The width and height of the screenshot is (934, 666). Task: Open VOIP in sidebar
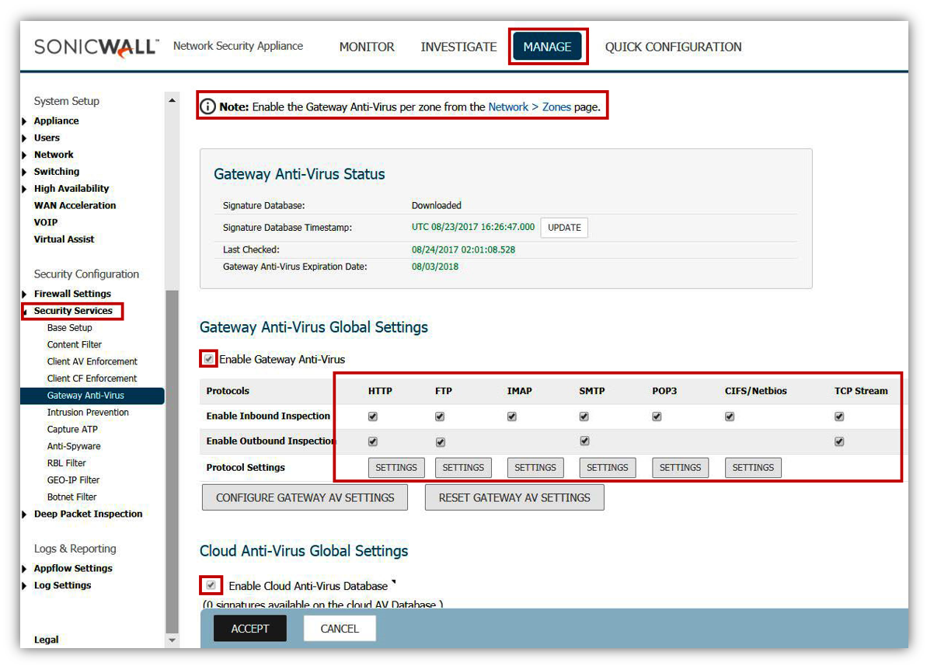tap(46, 222)
